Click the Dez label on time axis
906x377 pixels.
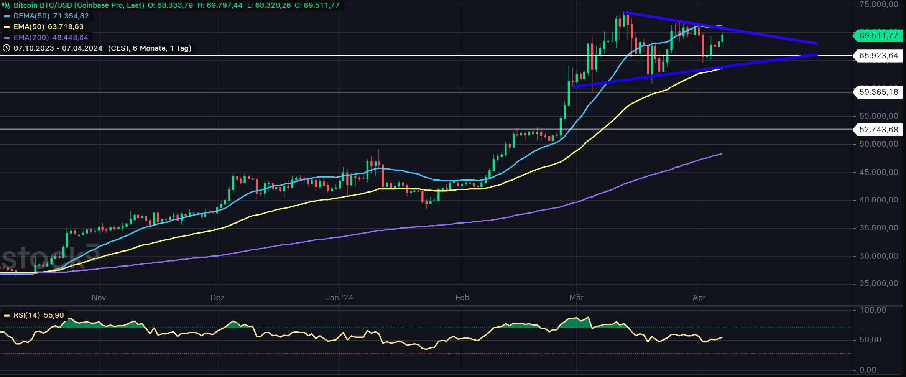(x=217, y=298)
